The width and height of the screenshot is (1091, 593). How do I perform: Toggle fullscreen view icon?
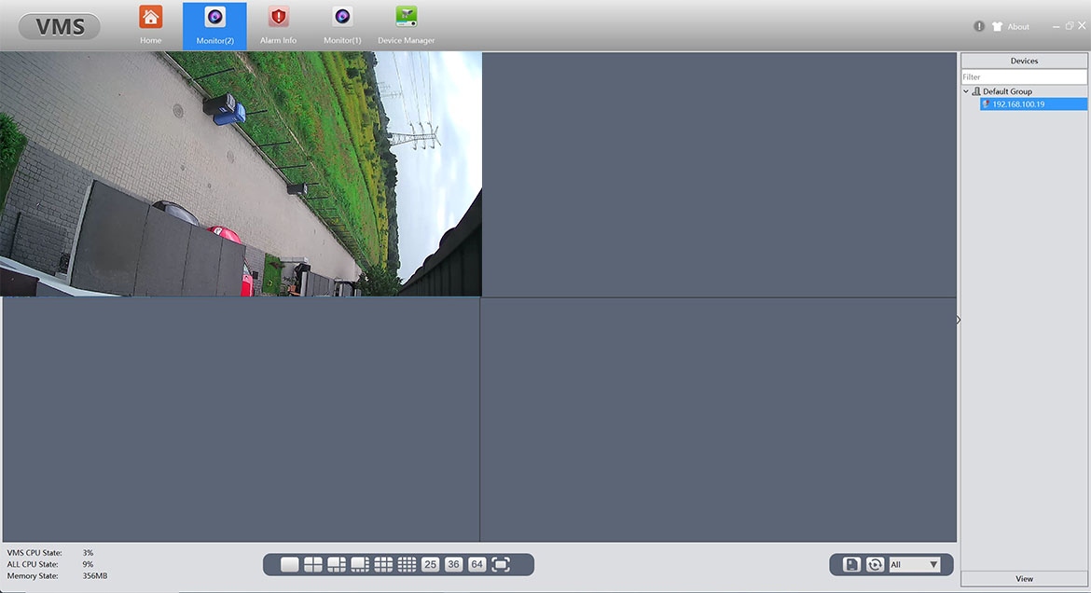501,564
